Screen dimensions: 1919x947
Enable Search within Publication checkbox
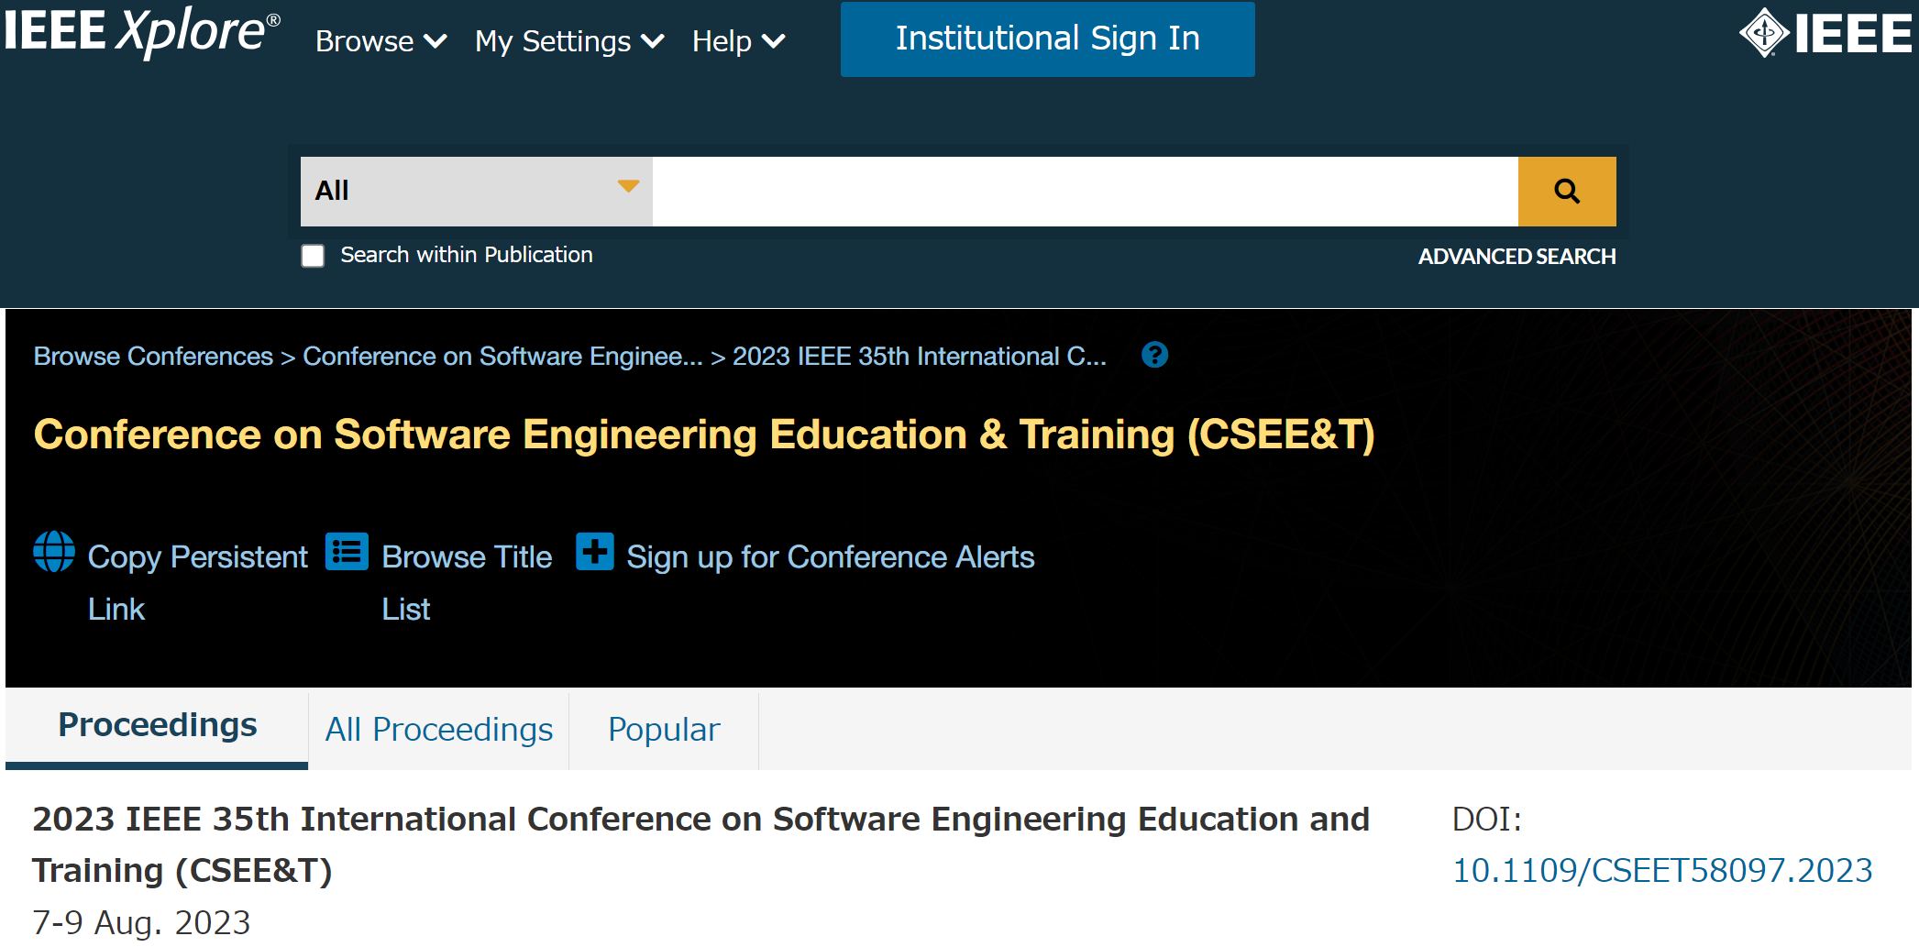point(313,256)
